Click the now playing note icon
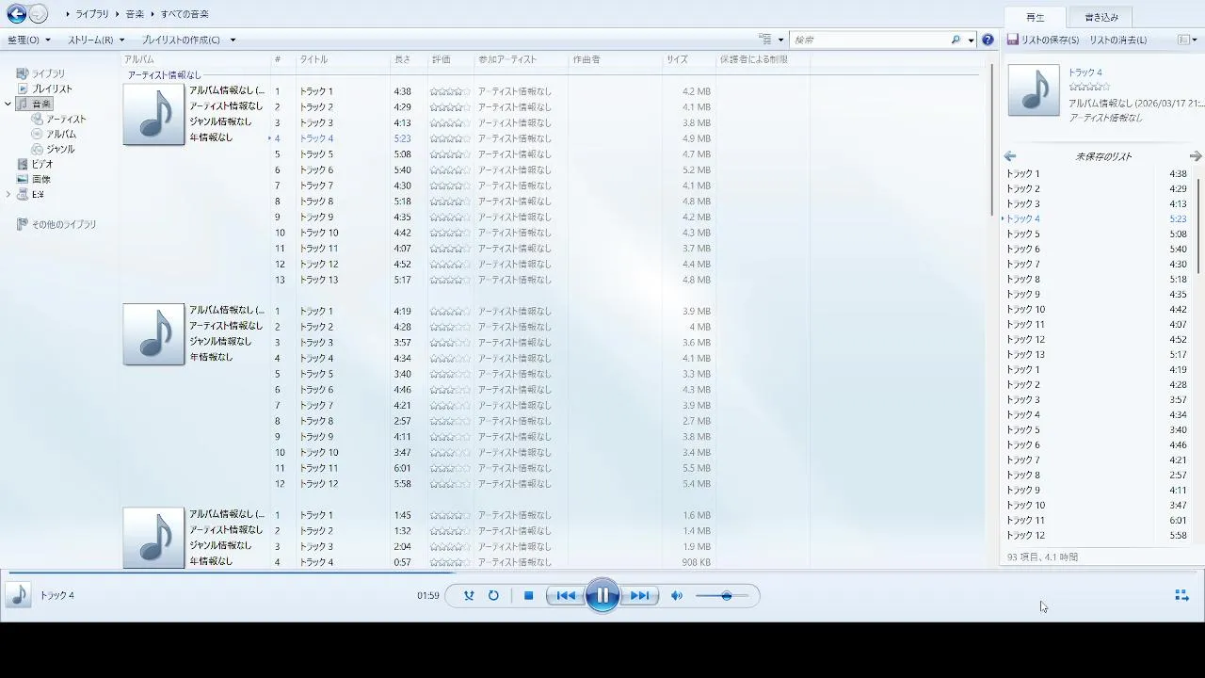The width and height of the screenshot is (1205, 678). click(x=18, y=595)
